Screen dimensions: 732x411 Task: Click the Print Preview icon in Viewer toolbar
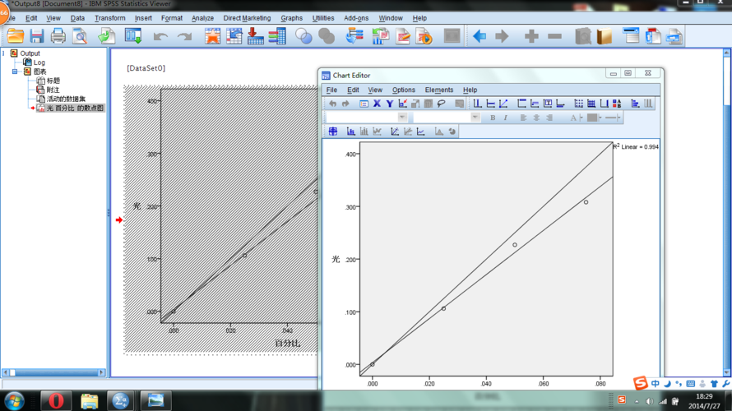point(80,36)
